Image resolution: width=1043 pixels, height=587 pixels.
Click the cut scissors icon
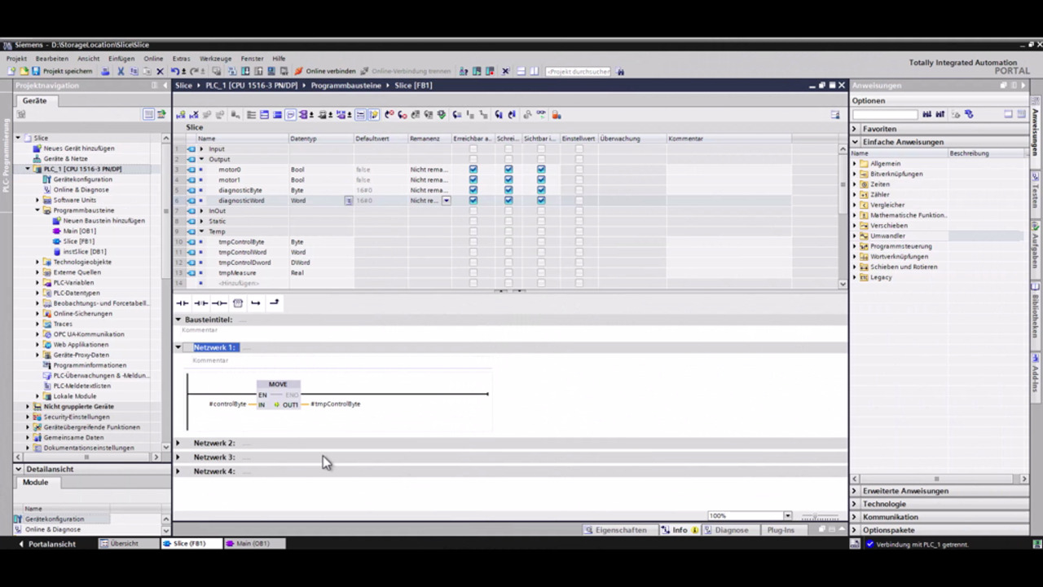coord(121,72)
